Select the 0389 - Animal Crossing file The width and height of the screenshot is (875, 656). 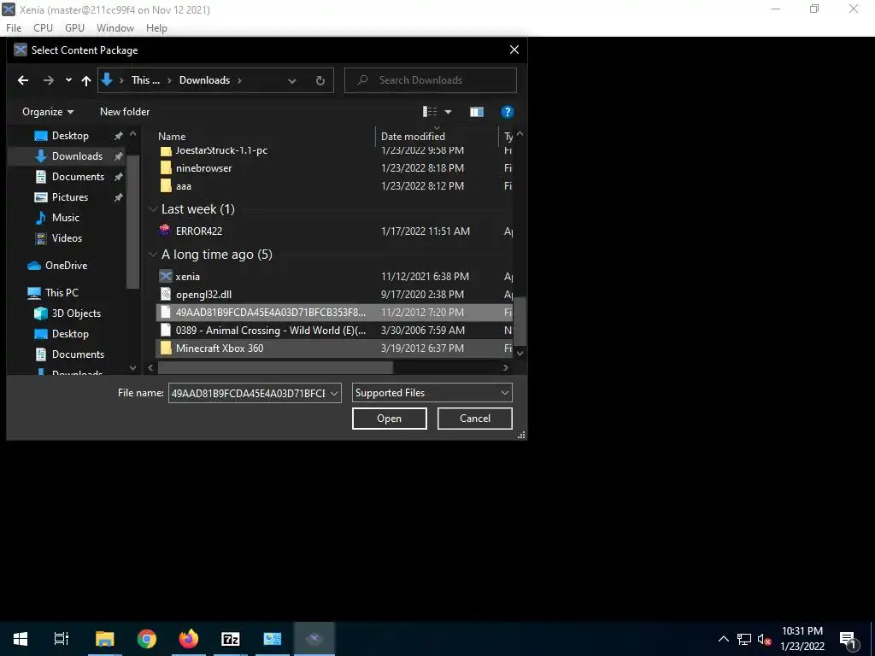(271, 330)
